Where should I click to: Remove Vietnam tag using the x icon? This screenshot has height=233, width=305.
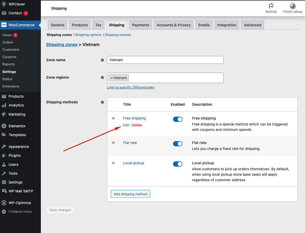point(111,78)
